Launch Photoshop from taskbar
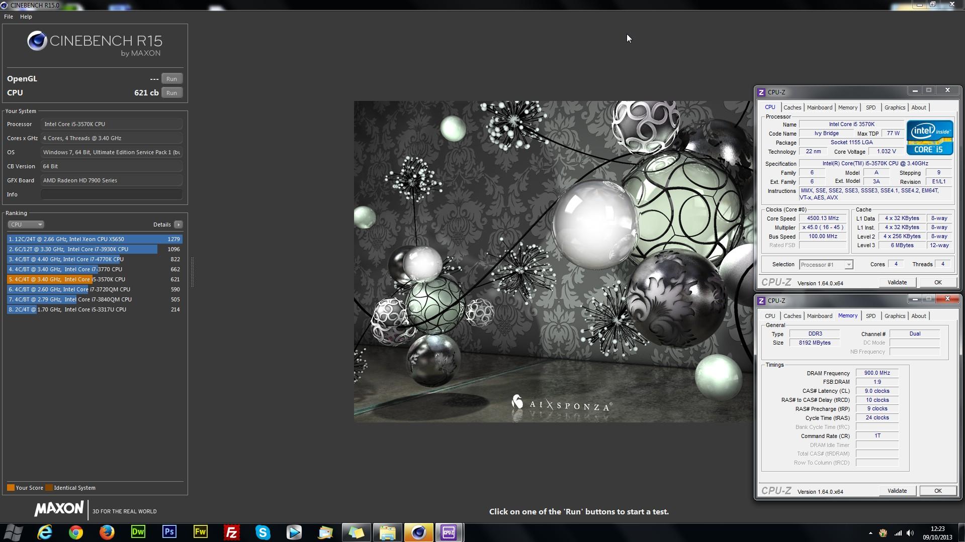This screenshot has width=965, height=542. (x=169, y=532)
